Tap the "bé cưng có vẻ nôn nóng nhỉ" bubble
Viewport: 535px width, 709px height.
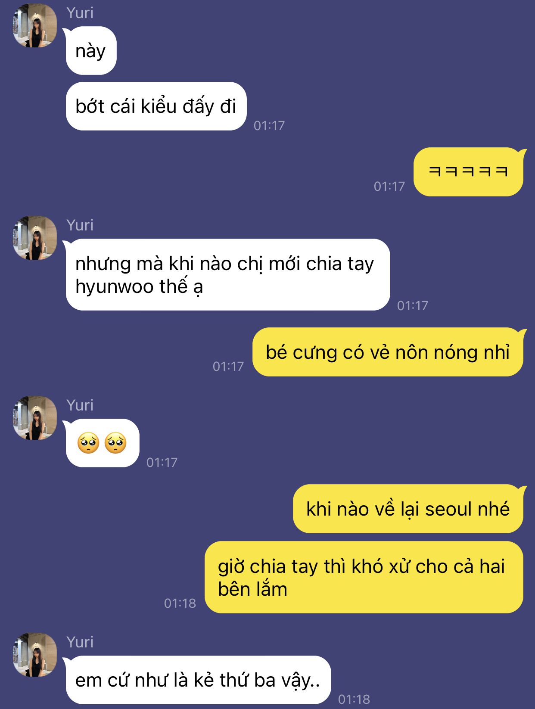(x=388, y=352)
